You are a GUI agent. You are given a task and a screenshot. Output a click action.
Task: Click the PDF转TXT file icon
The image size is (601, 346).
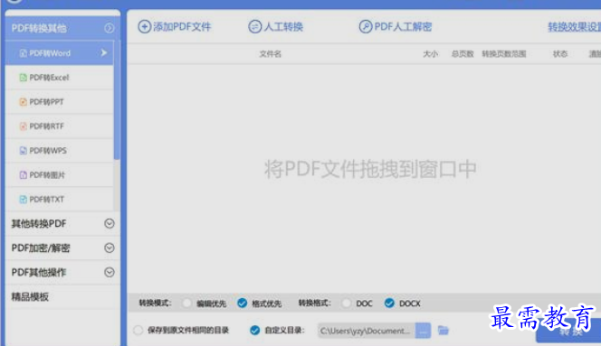click(x=24, y=200)
